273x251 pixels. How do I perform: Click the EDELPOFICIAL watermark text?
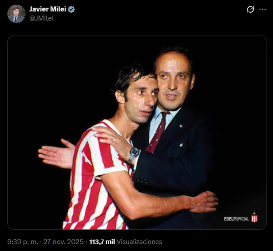click(236, 219)
